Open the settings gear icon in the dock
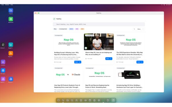 (x=99, y=100)
